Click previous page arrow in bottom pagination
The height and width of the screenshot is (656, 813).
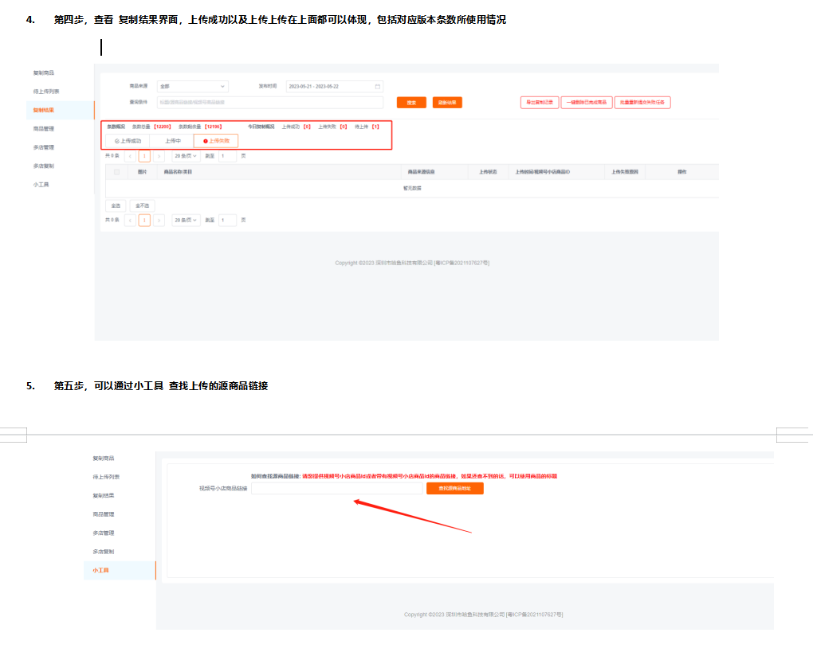tap(130, 220)
